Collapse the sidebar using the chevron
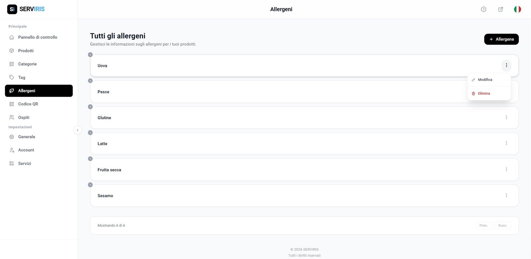This screenshot has height=259, width=531. [78, 130]
